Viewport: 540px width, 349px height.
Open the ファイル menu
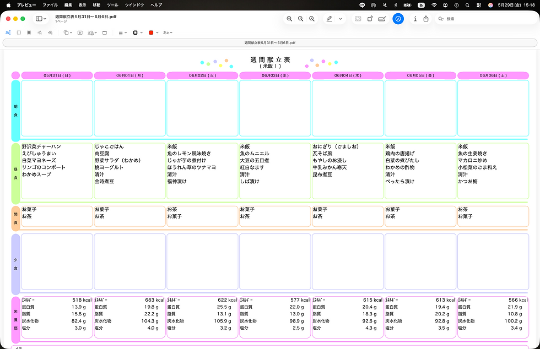click(x=50, y=5)
